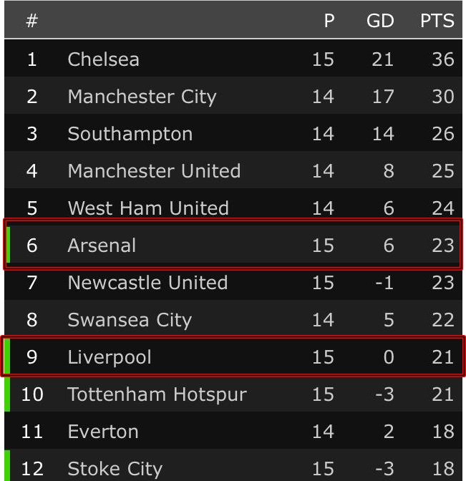
Task: Click the green marker beside Tottenham Hotspur
Action: (7, 394)
